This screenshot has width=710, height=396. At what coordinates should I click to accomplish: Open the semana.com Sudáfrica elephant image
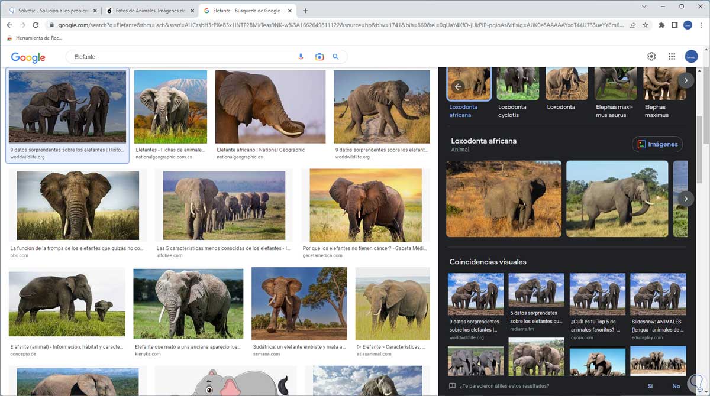(299, 304)
